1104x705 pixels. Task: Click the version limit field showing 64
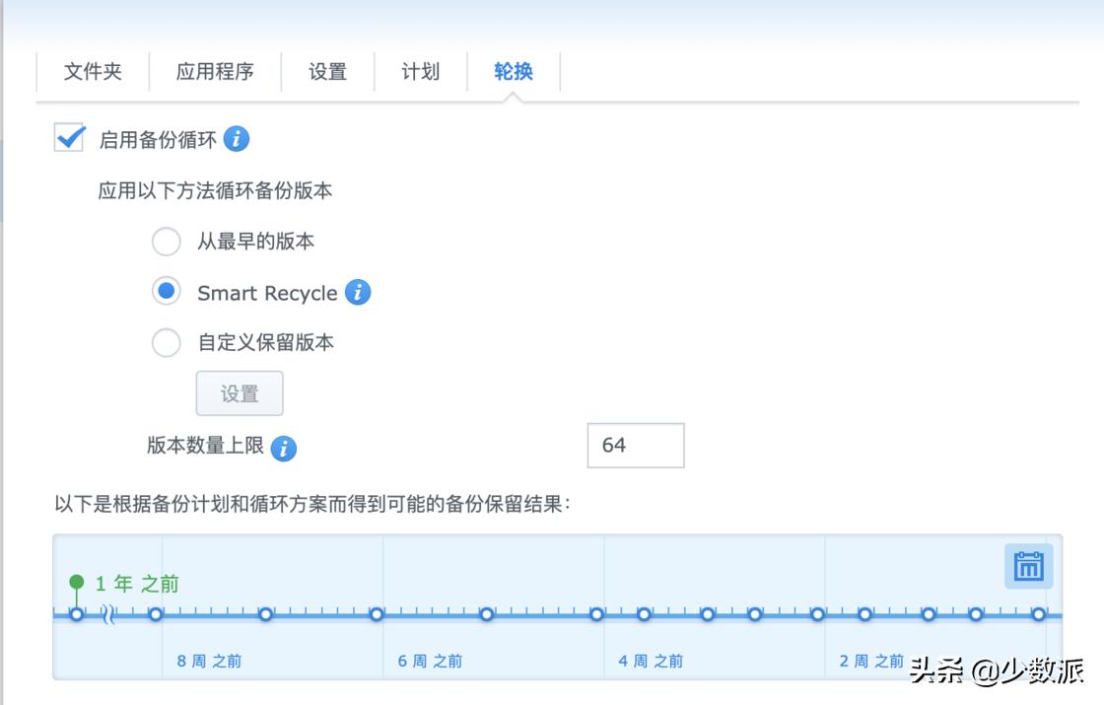pos(635,445)
